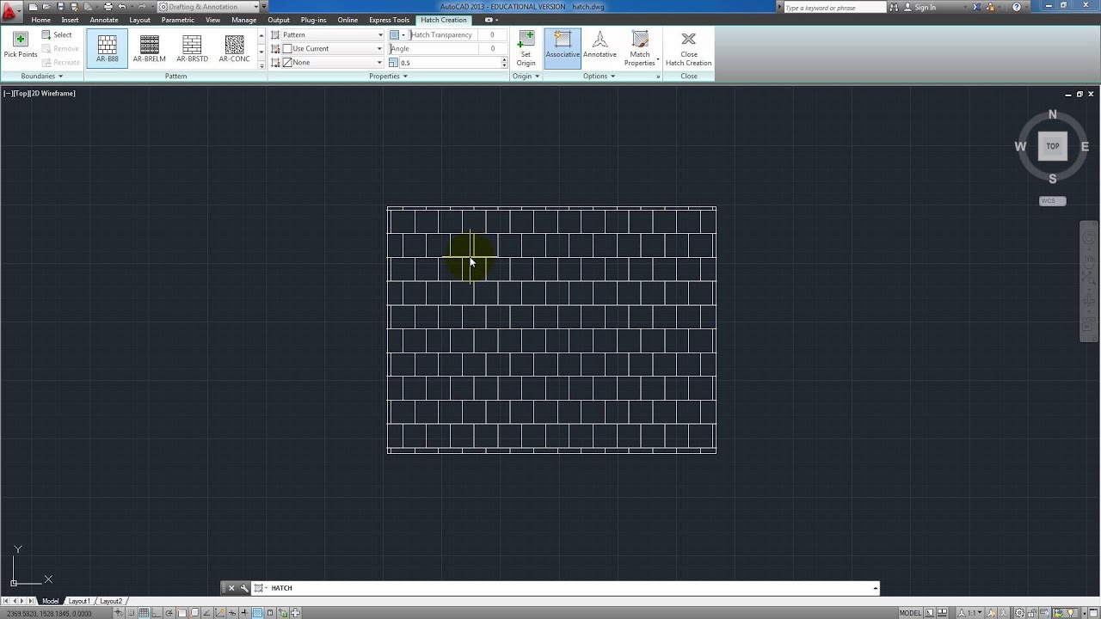Click the TOP face of the ViewCube
This screenshot has height=619, width=1101.
pos(1052,146)
